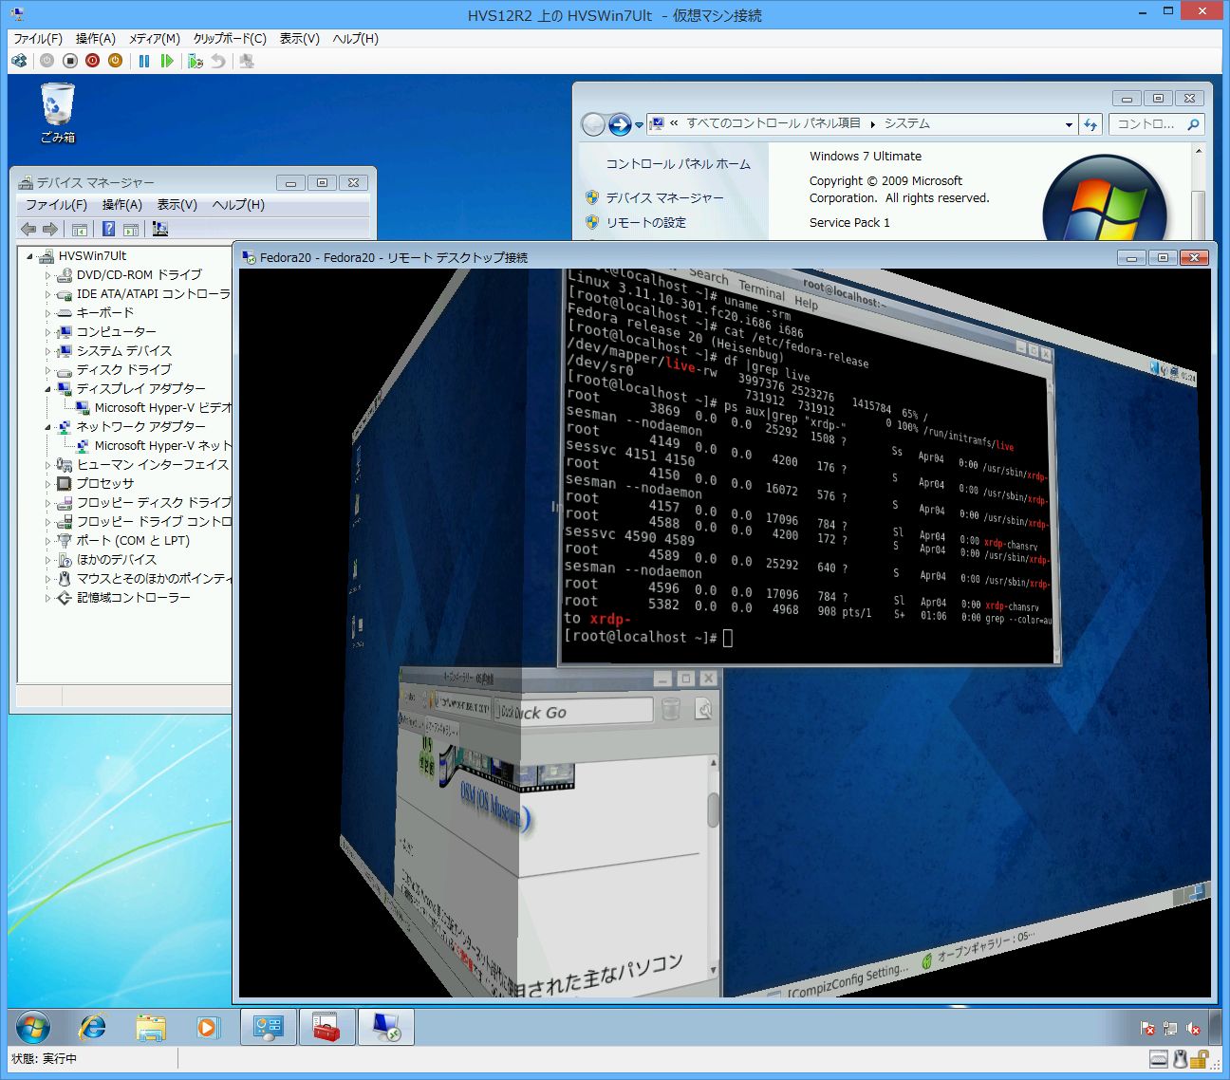The width and height of the screenshot is (1230, 1080).
Task: Click デバイス マネージャー link in control panel
Action: point(664,197)
